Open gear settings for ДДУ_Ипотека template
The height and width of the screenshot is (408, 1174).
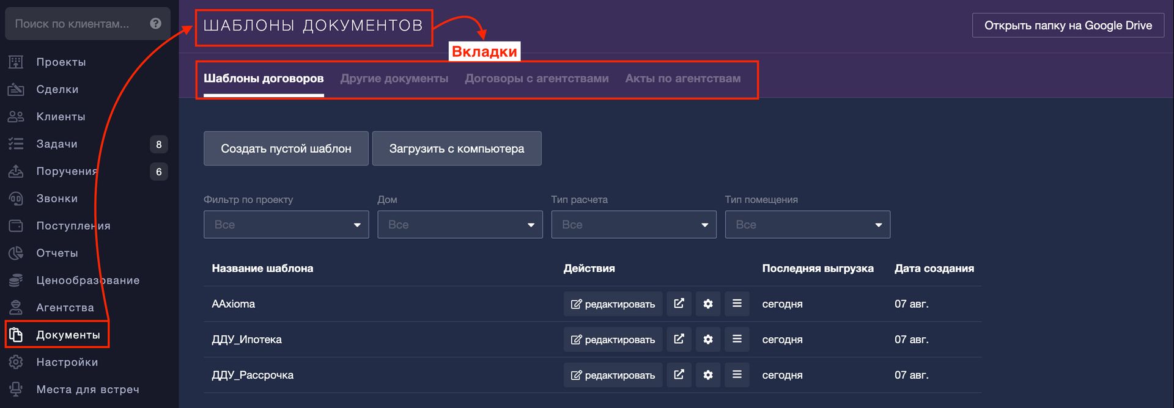[x=707, y=339]
